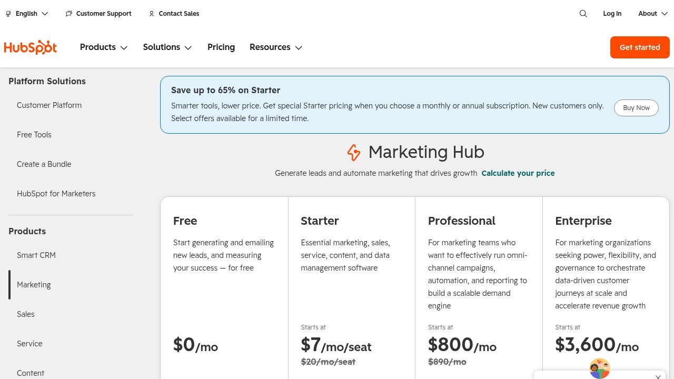The width and height of the screenshot is (674, 379).
Task: Click the Contact Sales person icon
Action: pyautogui.click(x=152, y=14)
